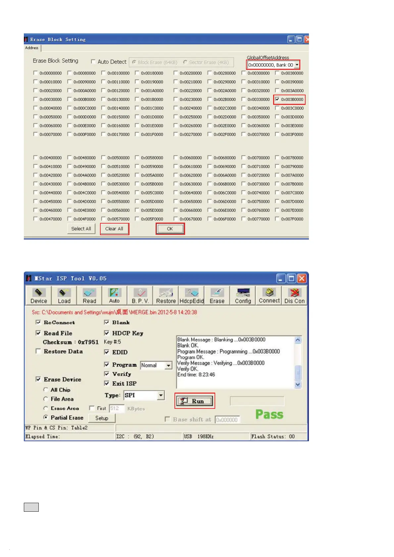Click the Clear All button
Image resolution: width=394 pixels, height=557 pixels.
pos(114,229)
